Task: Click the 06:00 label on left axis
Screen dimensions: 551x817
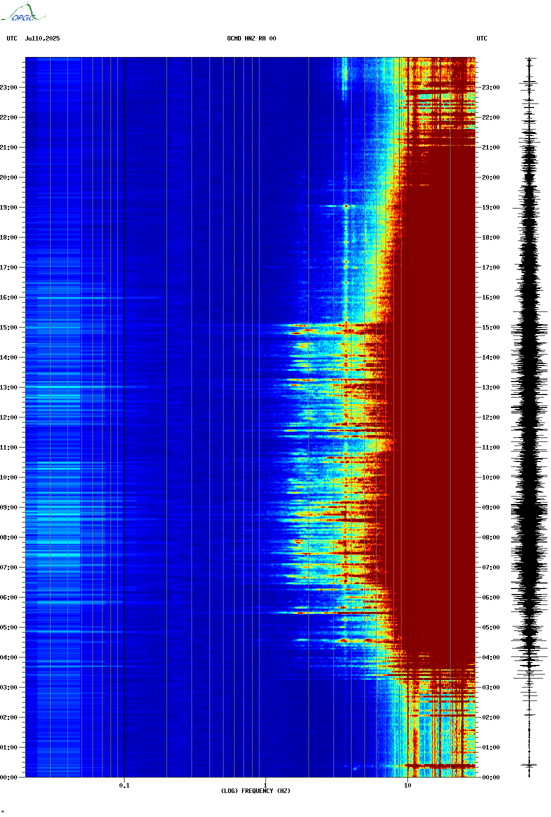Action: 8,597
